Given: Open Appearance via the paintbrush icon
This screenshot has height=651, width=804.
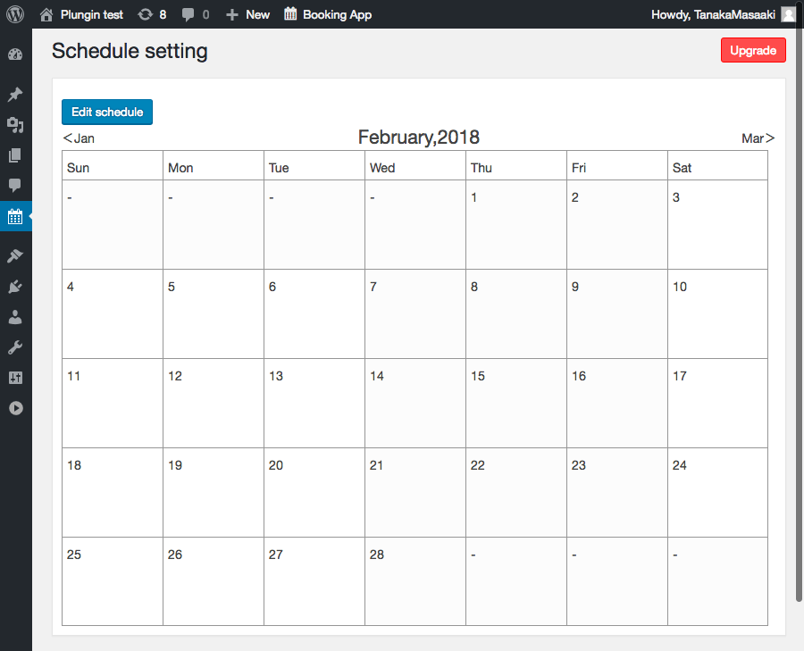Looking at the screenshot, I should coord(15,256).
